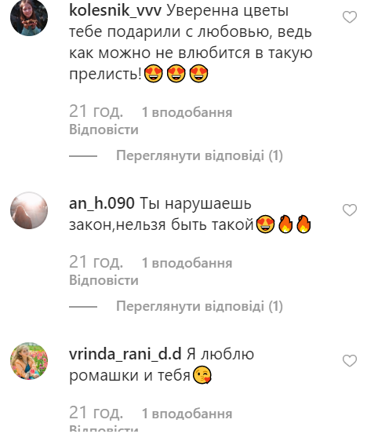Reply to an_h.090 comment via Відповісти
Image resolution: width=378 pixels, height=434 pixels.
[104, 280]
